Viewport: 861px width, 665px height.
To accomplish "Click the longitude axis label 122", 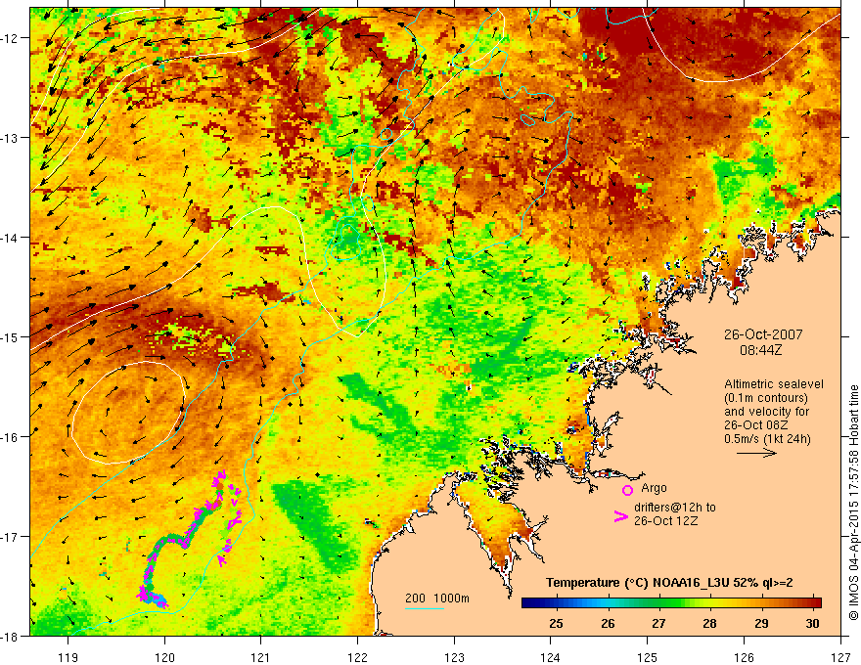I will pyautogui.click(x=357, y=657).
